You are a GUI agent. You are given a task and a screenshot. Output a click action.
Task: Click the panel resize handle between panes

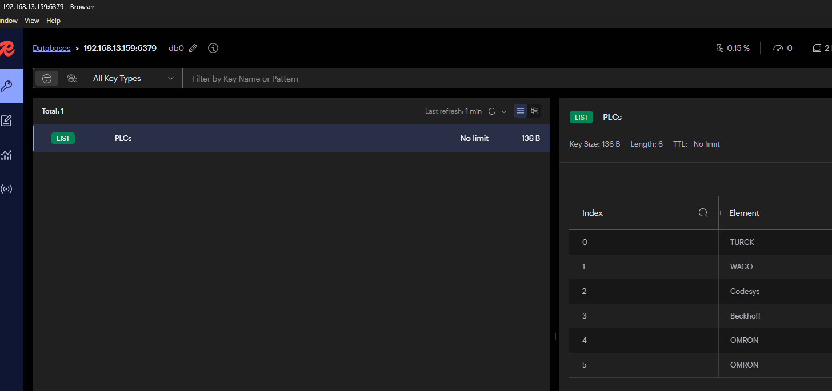pyautogui.click(x=555, y=336)
